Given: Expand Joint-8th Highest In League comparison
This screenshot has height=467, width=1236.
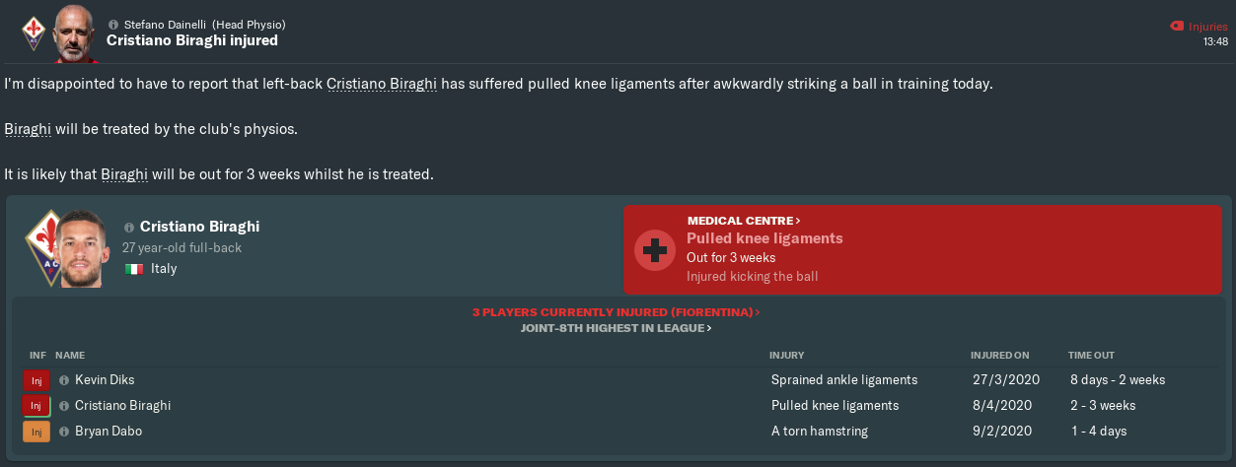Looking at the screenshot, I should [x=617, y=328].
